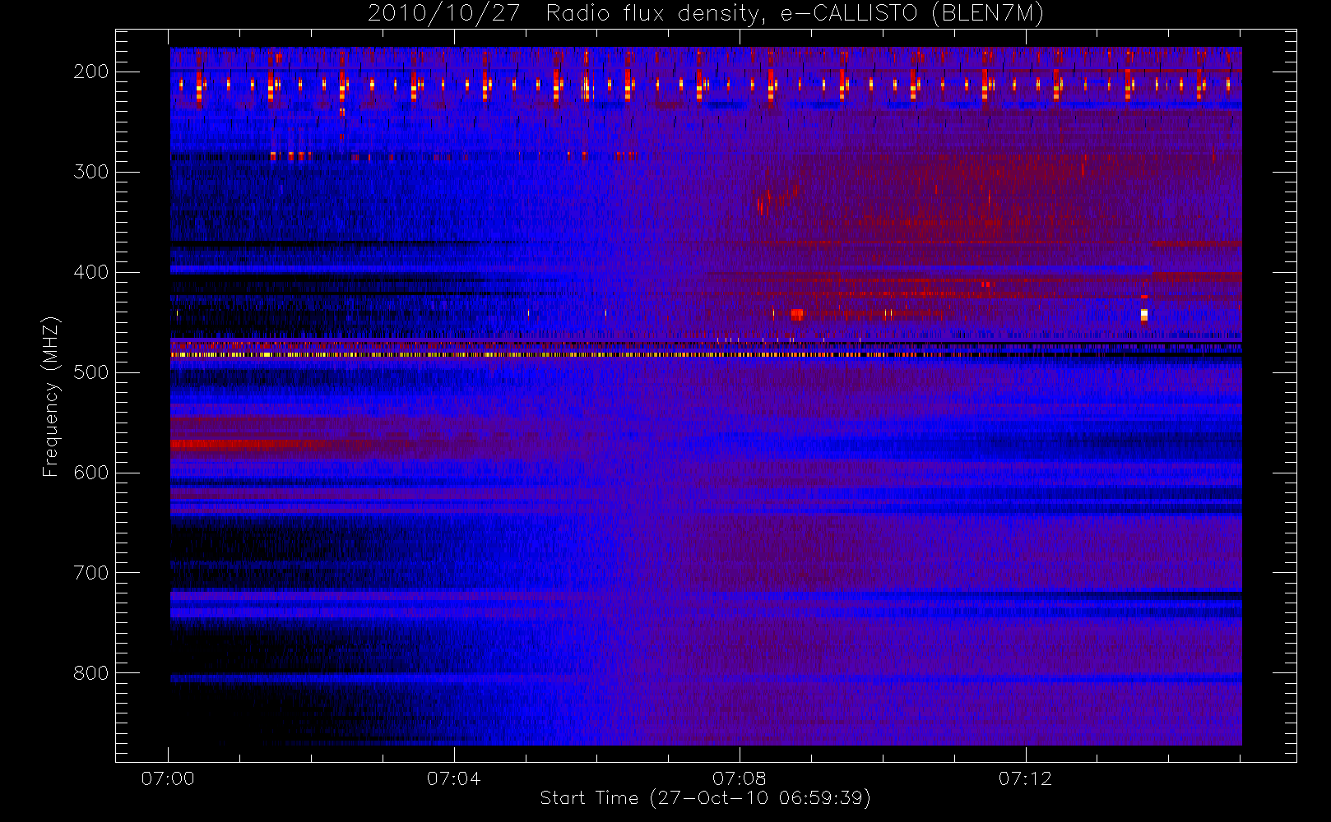
Task: Click the 07:08 time tick label
Action: (x=740, y=778)
